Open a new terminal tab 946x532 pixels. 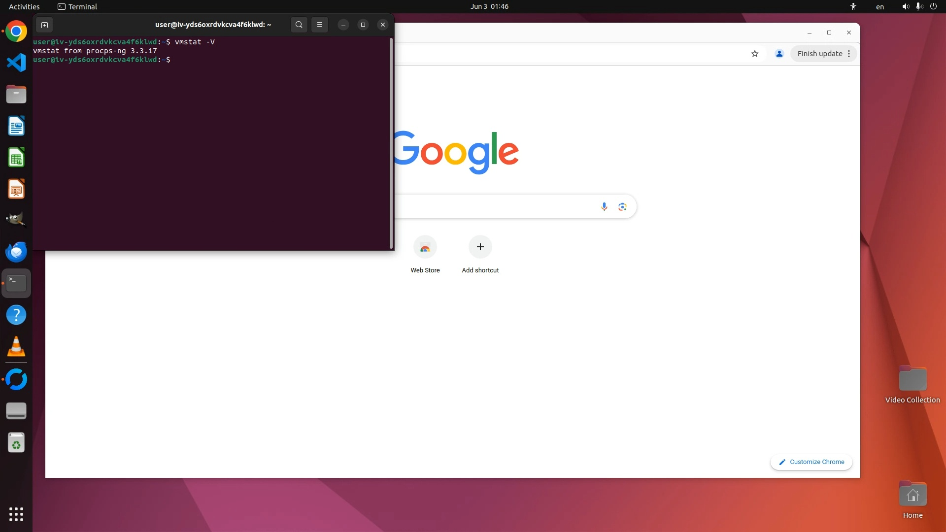tap(44, 25)
